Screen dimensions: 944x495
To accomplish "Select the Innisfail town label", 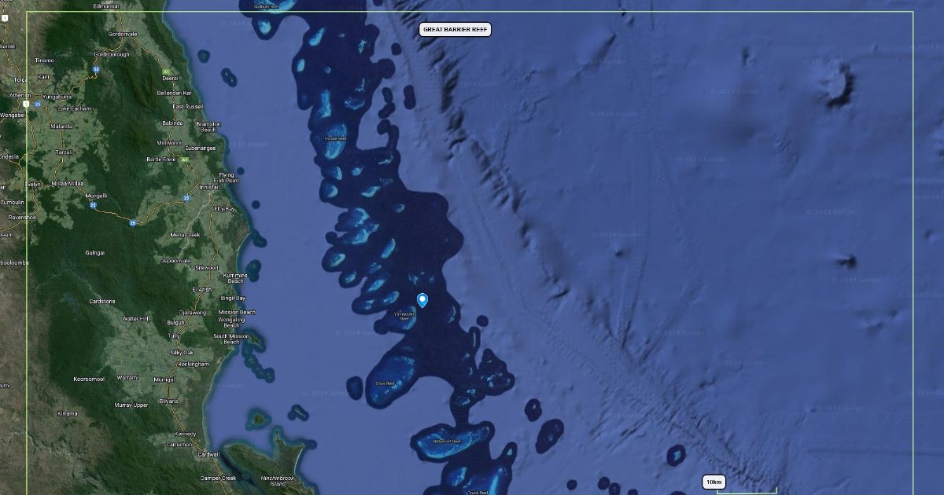I will click(209, 187).
